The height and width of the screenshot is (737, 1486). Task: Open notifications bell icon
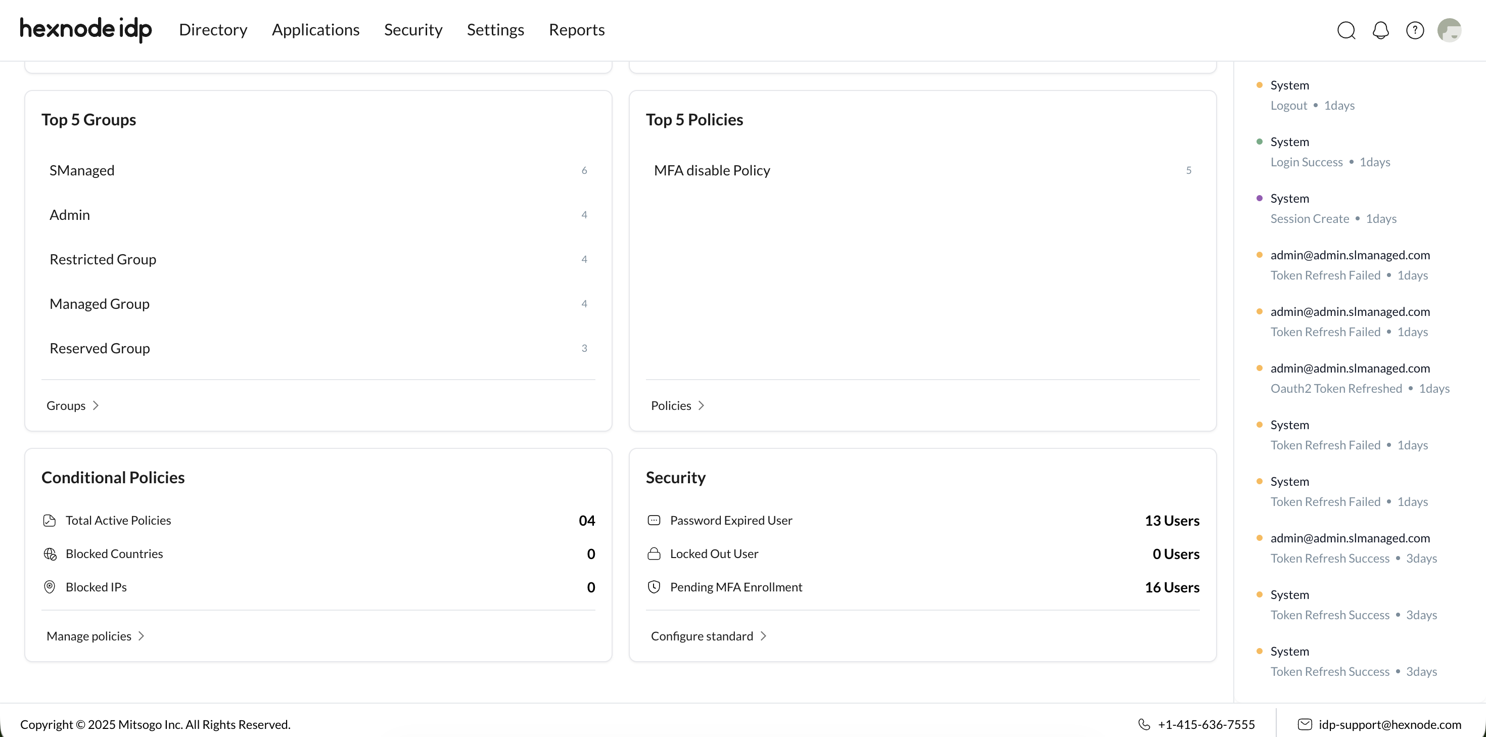tap(1380, 30)
